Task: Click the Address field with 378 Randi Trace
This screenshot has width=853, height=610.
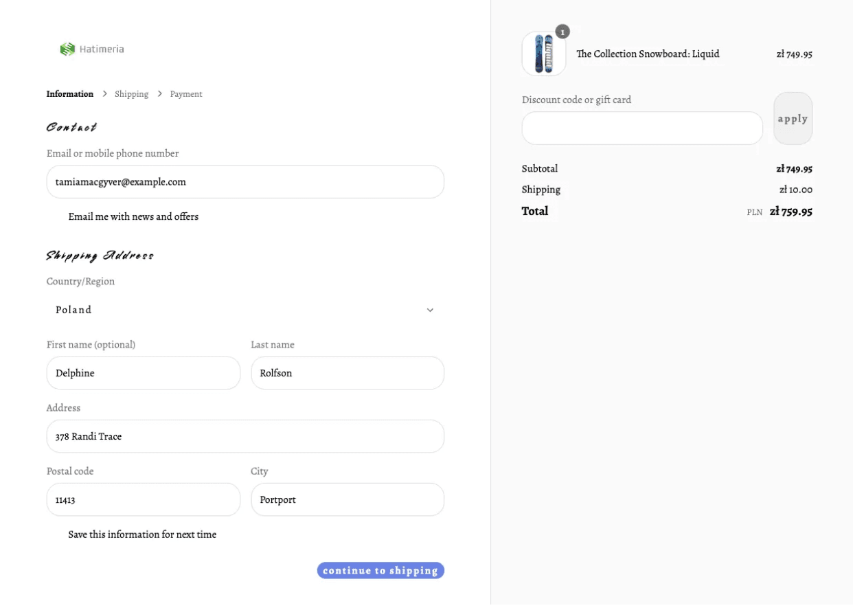Action: click(x=245, y=436)
